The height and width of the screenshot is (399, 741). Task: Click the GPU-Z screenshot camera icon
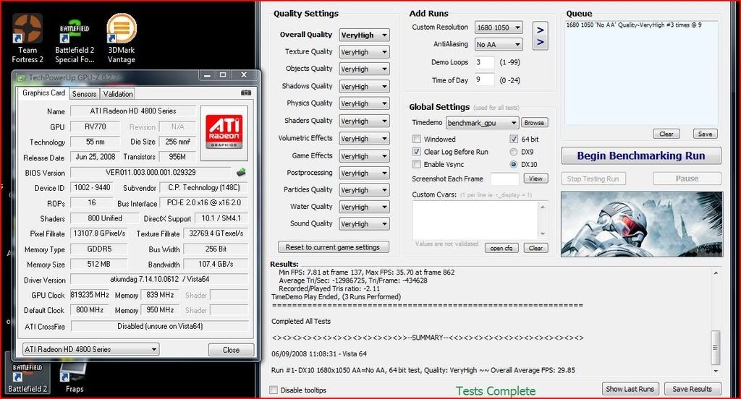246,93
